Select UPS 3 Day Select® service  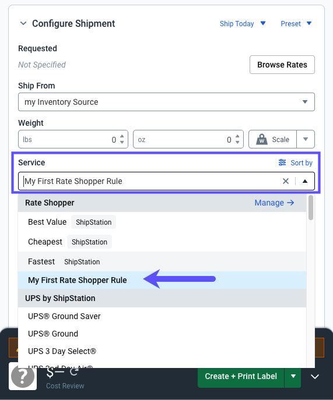point(162,351)
